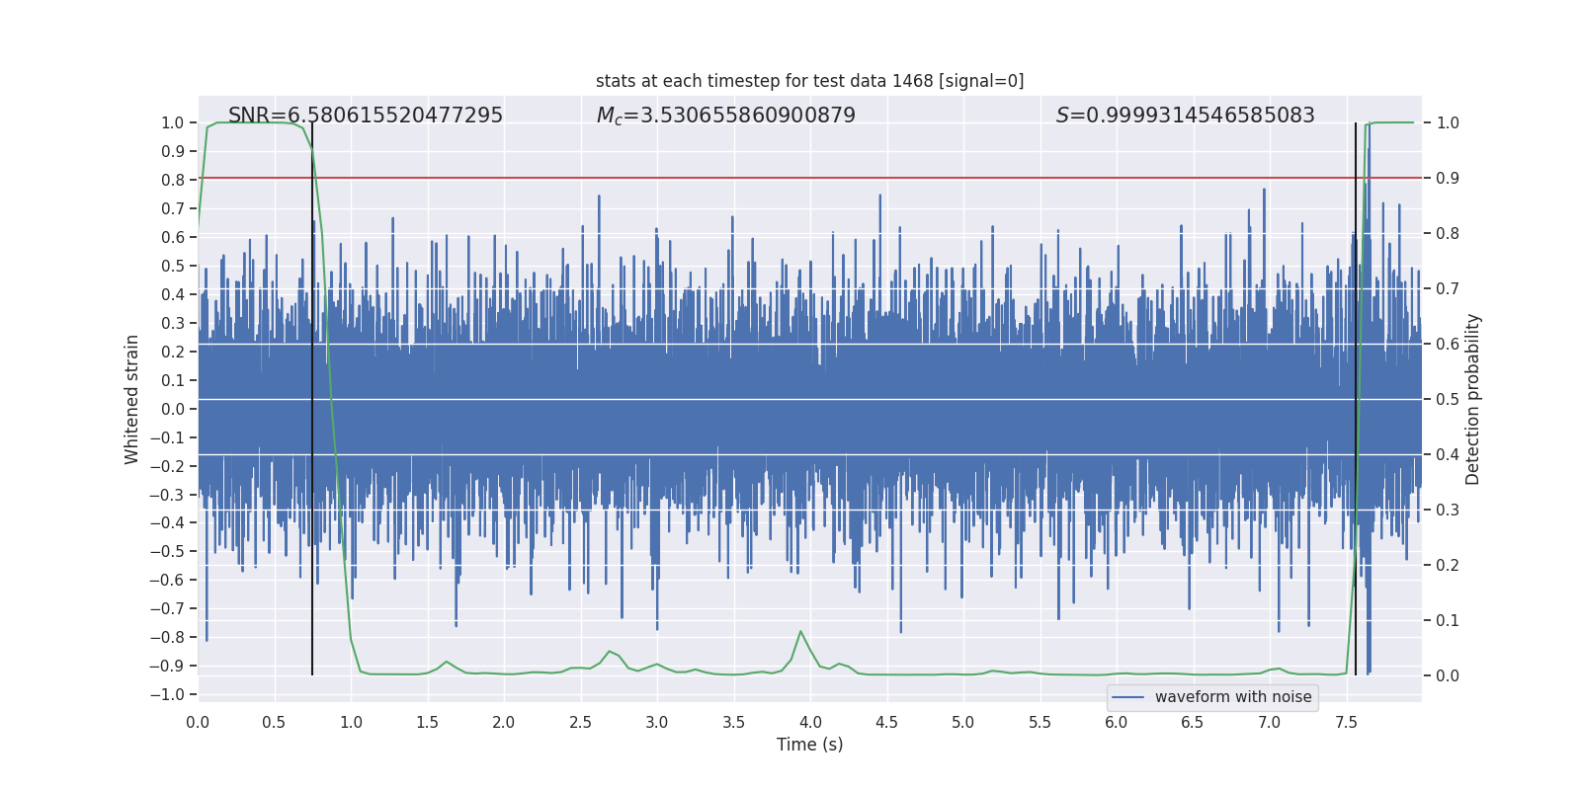This screenshot has height=790, width=1581.
Task: Click the x-axis tick label 6.0
Action: click(1116, 722)
